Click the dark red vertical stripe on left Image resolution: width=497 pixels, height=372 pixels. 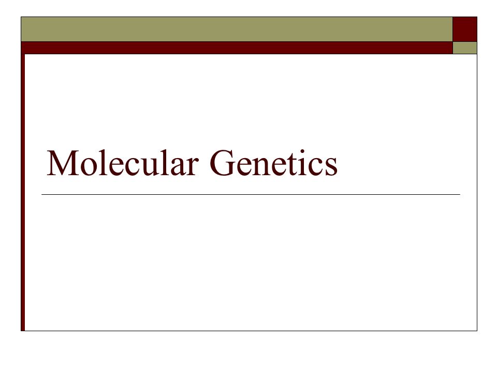[23, 192]
